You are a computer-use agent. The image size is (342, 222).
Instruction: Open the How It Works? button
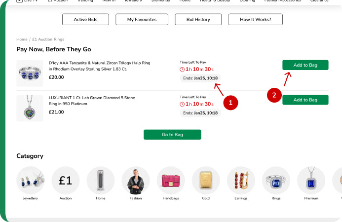pyautogui.click(x=256, y=19)
